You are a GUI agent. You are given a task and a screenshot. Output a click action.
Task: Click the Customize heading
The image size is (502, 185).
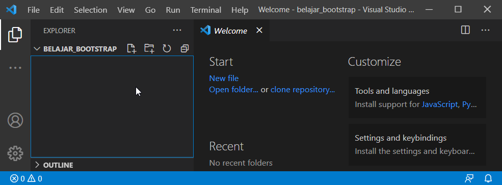374,62
